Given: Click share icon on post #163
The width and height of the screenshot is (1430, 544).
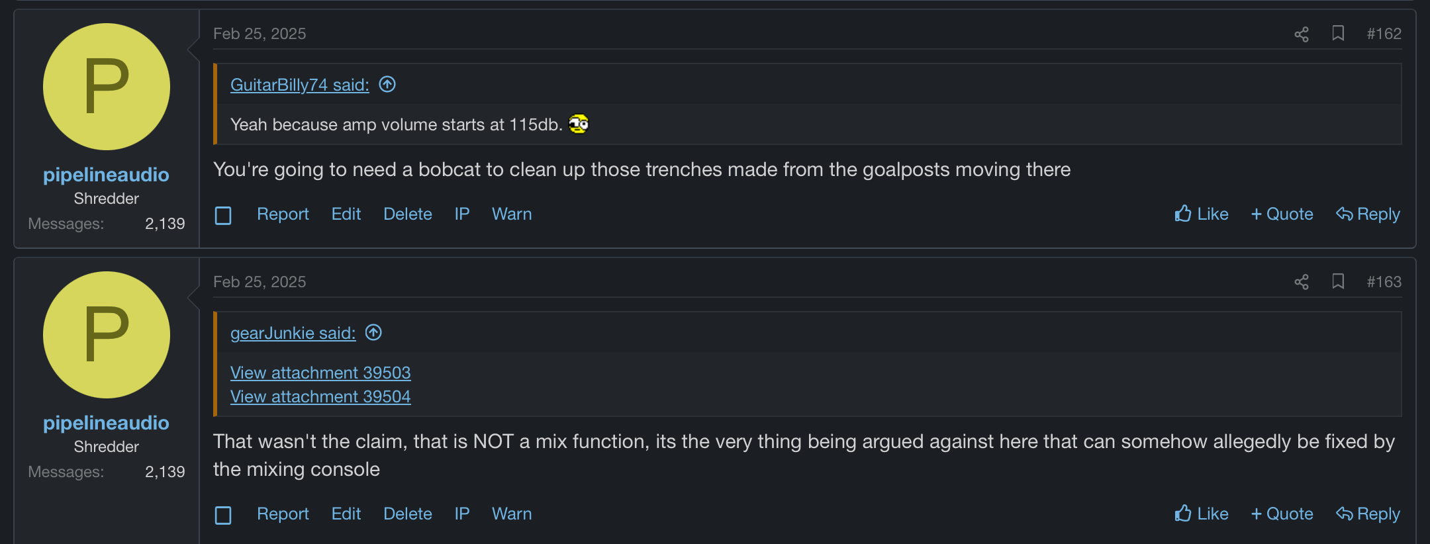Looking at the screenshot, I should (1302, 282).
